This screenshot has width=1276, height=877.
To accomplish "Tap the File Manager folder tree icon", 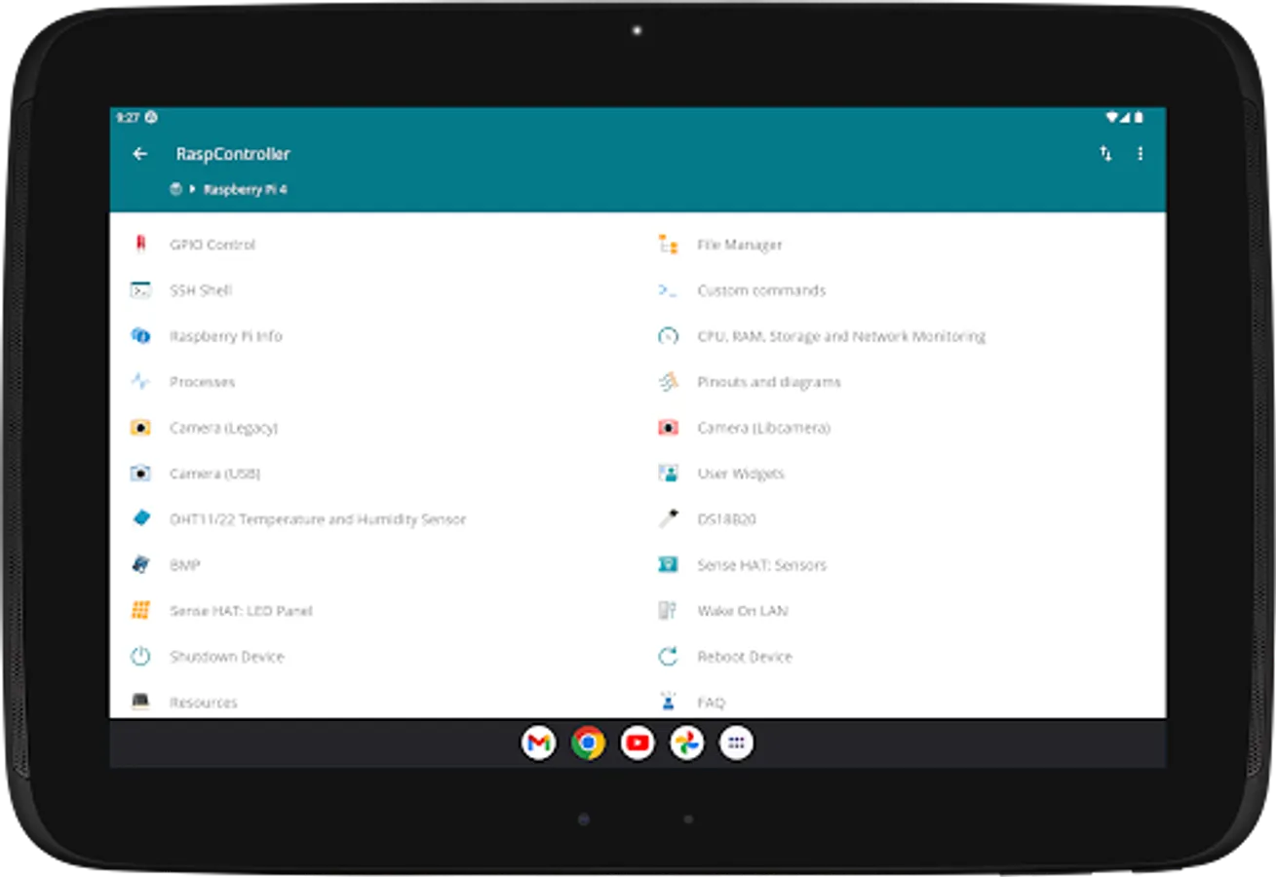I will [x=668, y=245].
